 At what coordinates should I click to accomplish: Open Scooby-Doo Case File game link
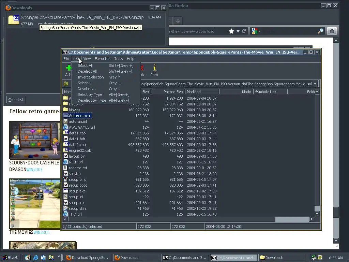pyautogui.click(x=34, y=166)
